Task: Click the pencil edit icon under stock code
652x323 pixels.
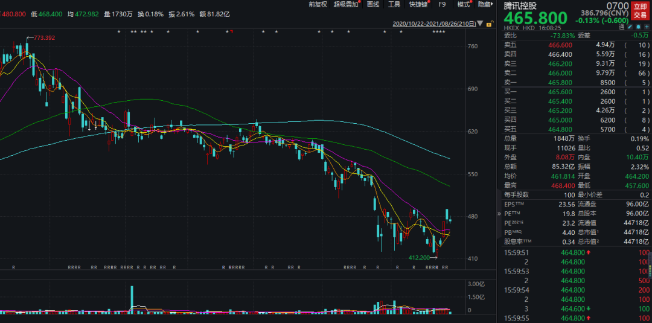Action: click(x=631, y=28)
